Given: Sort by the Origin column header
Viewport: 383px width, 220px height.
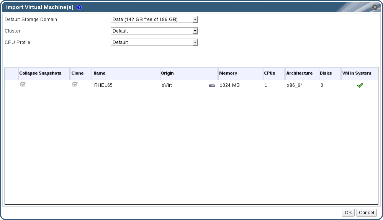Looking at the screenshot, I should 182,73.
